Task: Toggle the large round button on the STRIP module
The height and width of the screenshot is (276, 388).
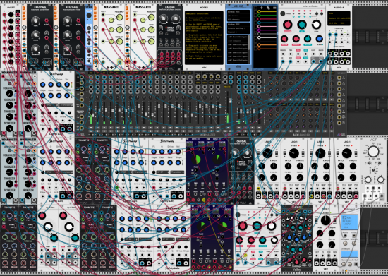Action: point(89,16)
